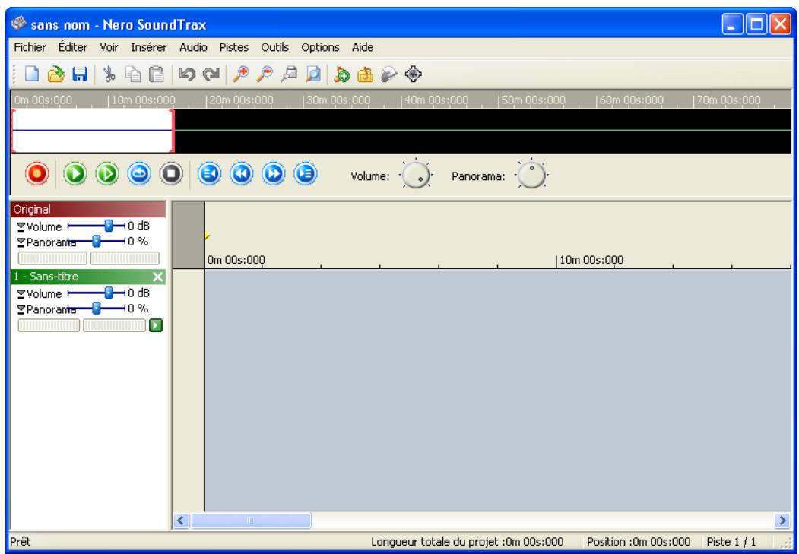The image size is (799, 554).
Task: Open the Voir menu
Action: [x=109, y=47]
